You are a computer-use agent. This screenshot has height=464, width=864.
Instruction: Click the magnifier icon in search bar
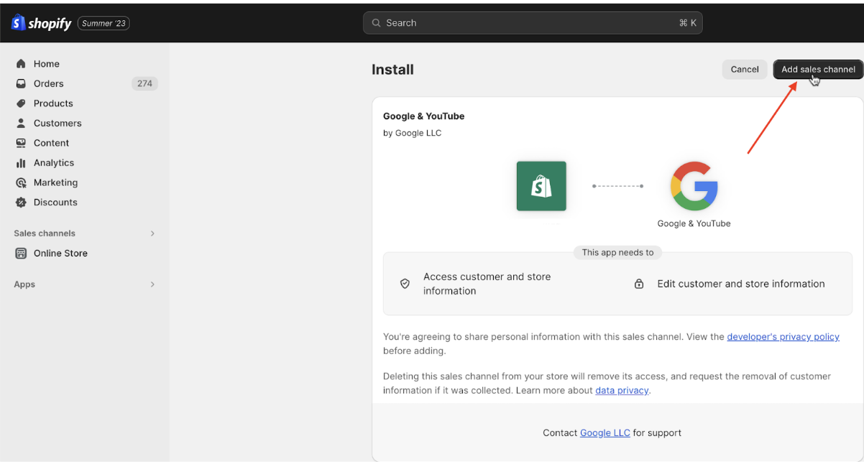(376, 23)
